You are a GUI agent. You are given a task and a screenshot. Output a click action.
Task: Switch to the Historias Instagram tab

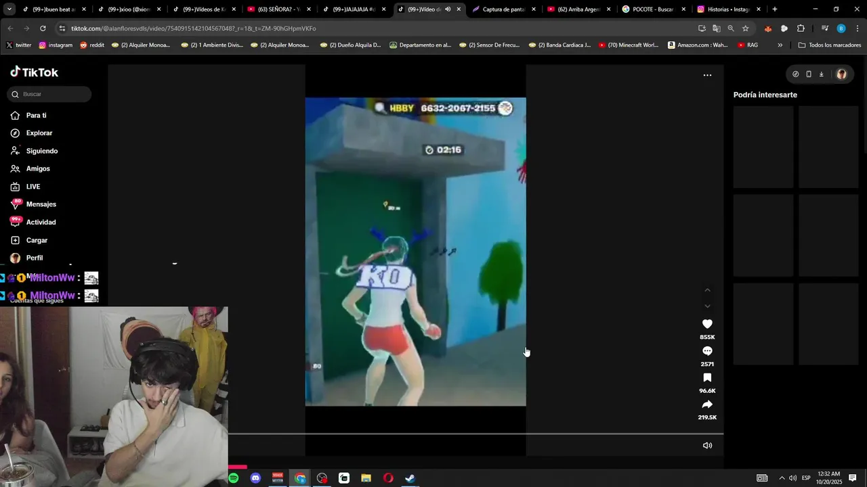728,9
